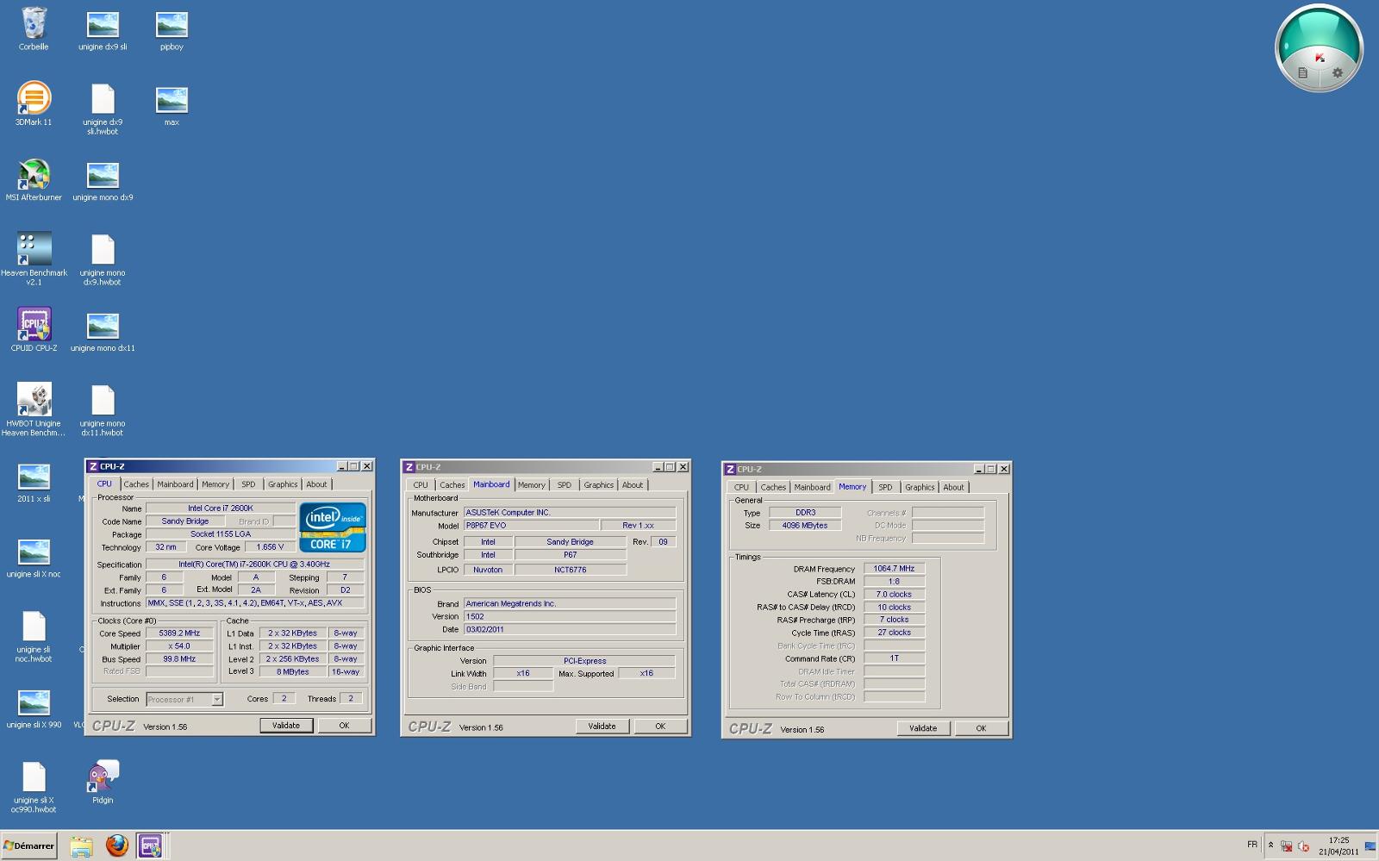Click the Intel Core i7 logo in CPU-Z
Image resolution: width=1379 pixels, height=861 pixels.
(333, 527)
